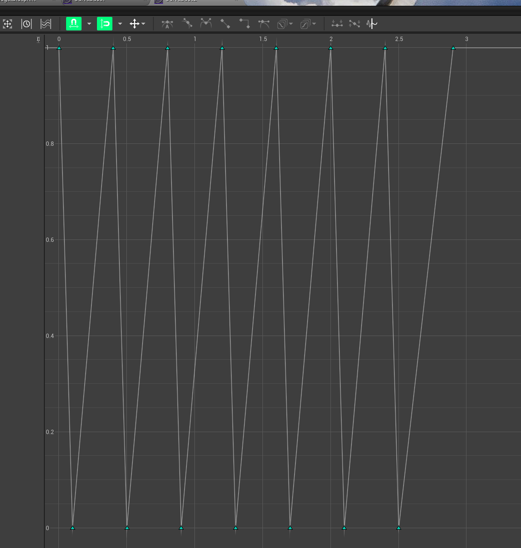Click the flatten tangents icon
The height and width of the screenshot is (548, 521).
coord(337,24)
